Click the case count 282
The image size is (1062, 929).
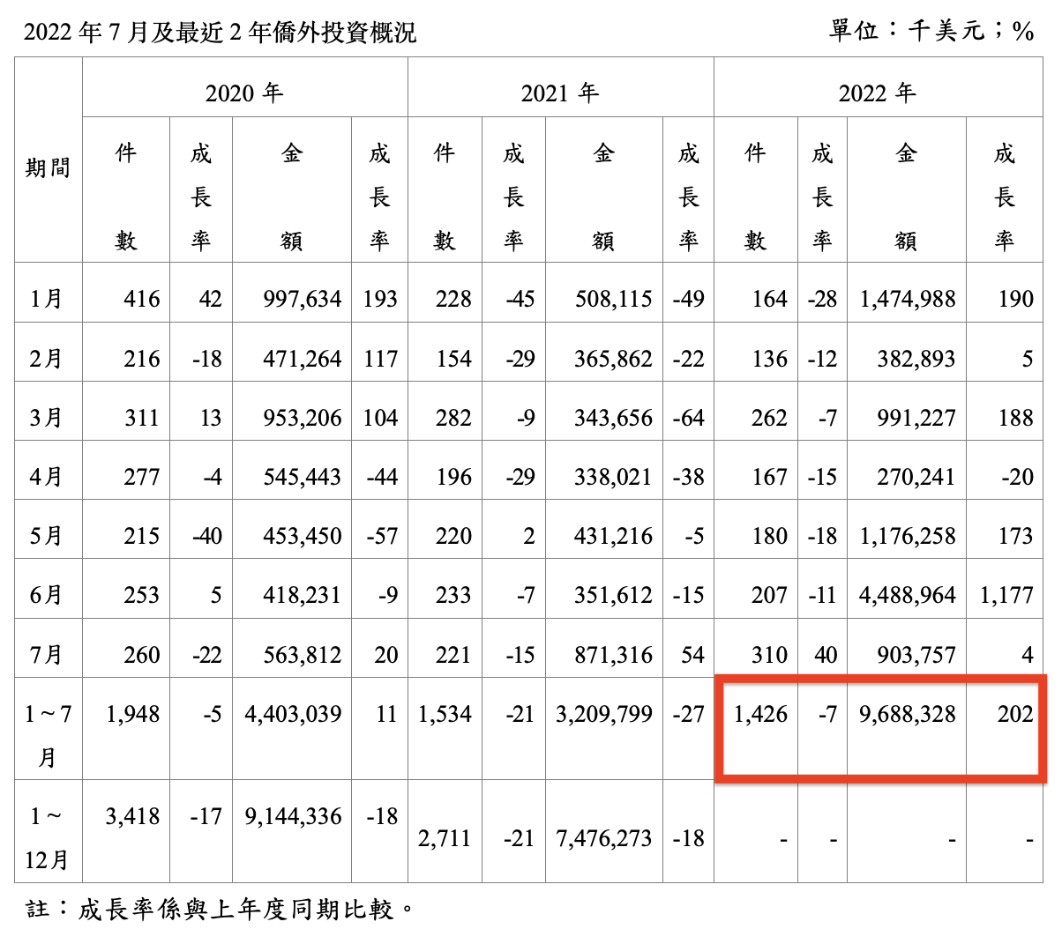click(453, 418)
